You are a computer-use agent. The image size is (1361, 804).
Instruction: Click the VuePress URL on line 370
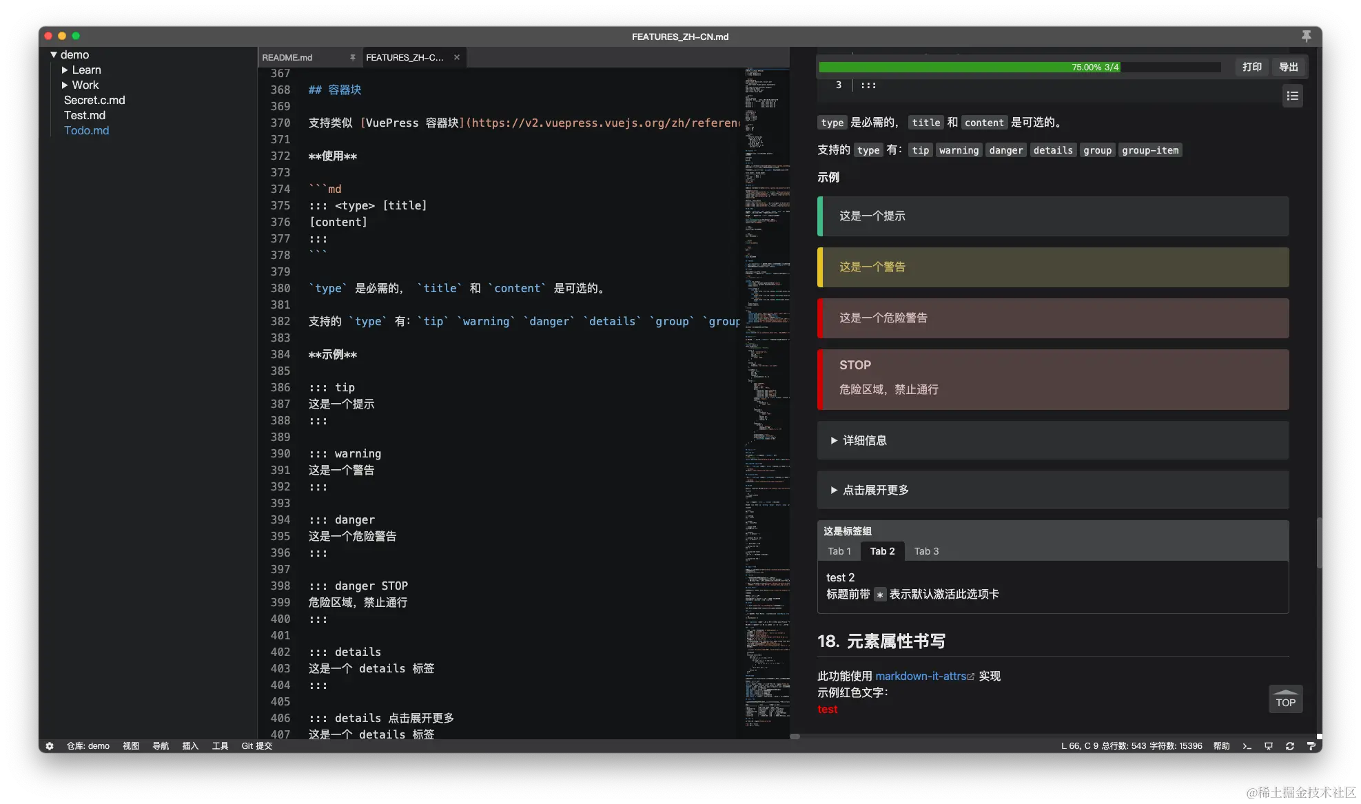tap(606, 123)
